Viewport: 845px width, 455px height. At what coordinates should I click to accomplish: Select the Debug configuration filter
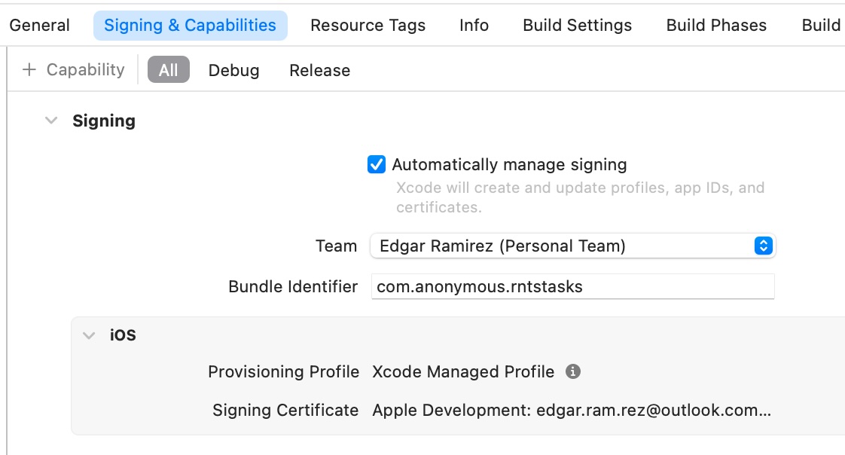(x=233, y=70)
